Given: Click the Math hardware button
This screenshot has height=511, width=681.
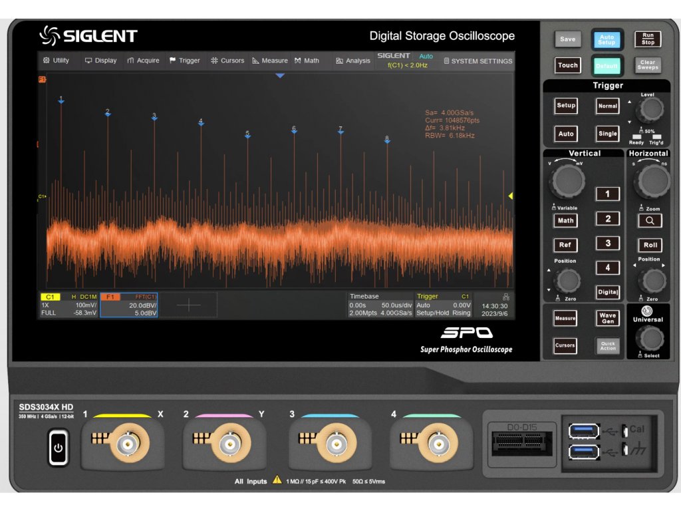Looking at the screenshot, I should (x=565, y=221).
